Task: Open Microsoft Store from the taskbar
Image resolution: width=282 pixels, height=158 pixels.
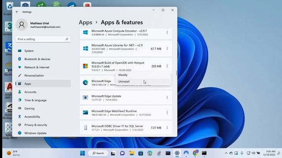Action: [141, 153]
